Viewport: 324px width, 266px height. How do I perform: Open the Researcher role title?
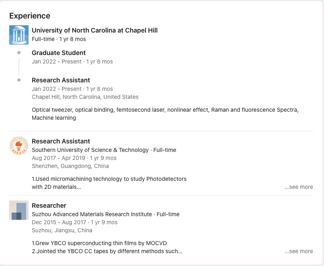(49, 205)
